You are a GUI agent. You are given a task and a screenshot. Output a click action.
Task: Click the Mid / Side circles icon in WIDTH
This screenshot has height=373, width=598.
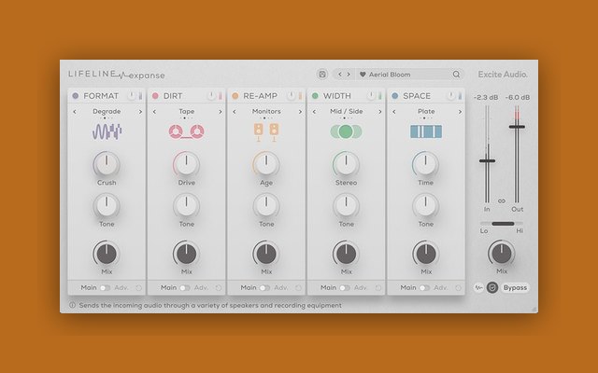(346, 131)
